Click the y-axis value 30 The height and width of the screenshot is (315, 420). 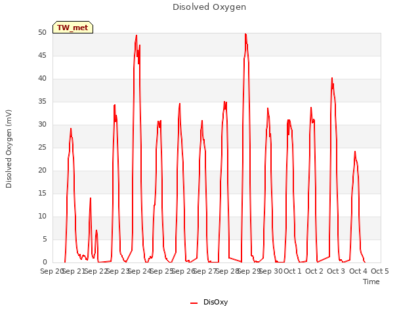[x=42, y=124]
